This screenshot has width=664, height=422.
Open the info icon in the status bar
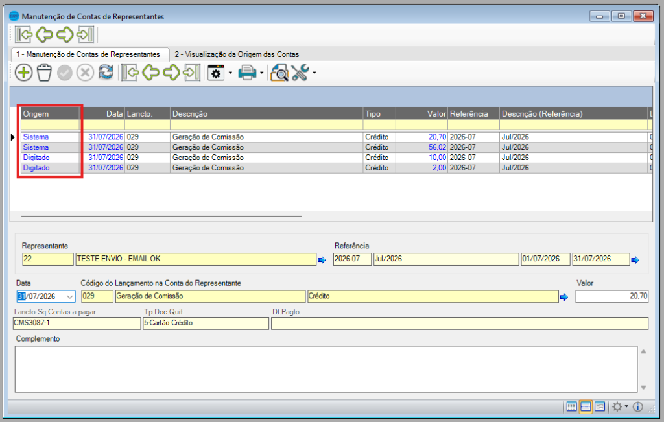tap(638, 406)
